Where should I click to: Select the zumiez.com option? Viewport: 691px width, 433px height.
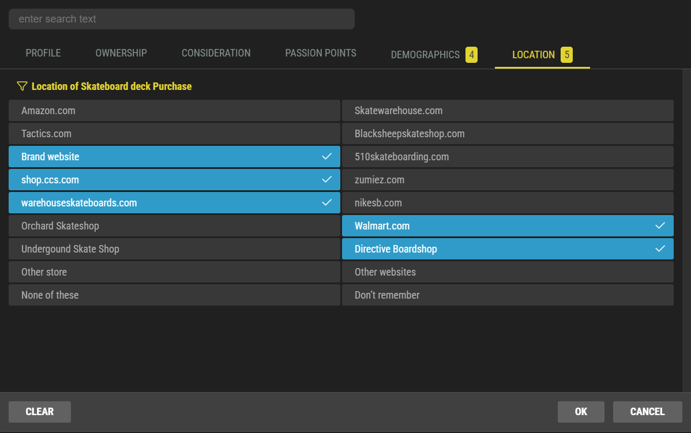click(x=508, y=180)
